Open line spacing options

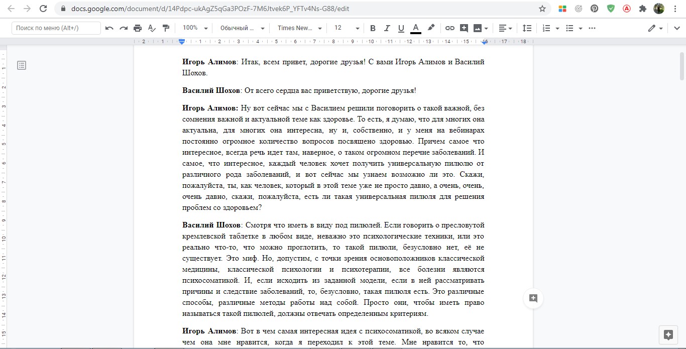point(527,28)
